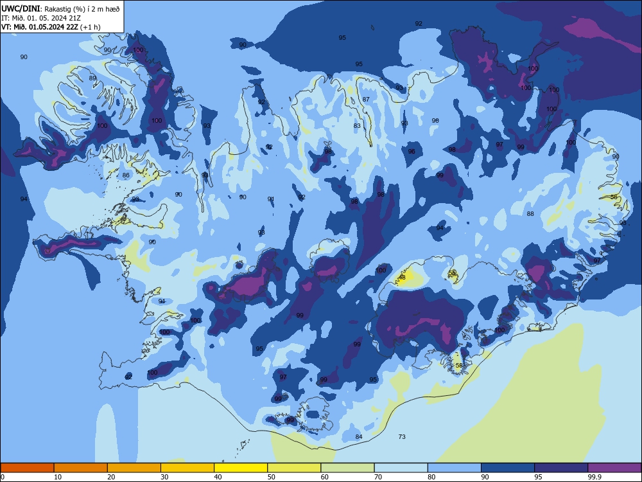The width and height of the screenshot is (642, 482).
Task: Click the dark orange 0–10 legend swatch
Action: [27, 468]
